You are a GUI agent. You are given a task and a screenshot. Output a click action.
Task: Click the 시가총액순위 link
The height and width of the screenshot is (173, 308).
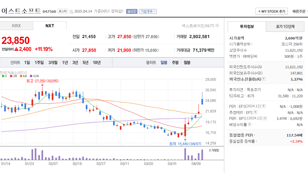pos(240,44)
